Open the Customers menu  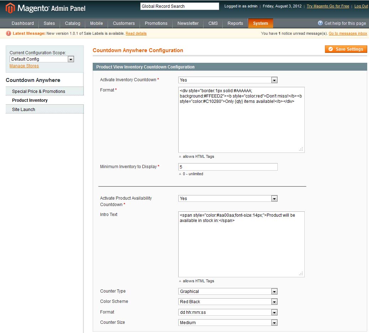(x=124, y=23)
